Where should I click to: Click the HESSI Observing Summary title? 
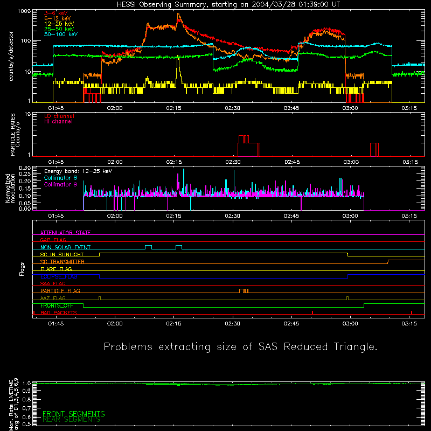pos(228,5)
